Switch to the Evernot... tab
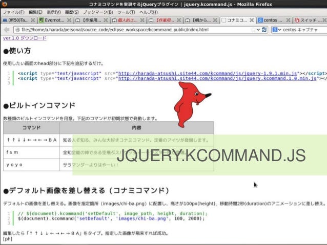Image resolution: width=327 pixels, height=245 pixels. click(x=54, y=20)
